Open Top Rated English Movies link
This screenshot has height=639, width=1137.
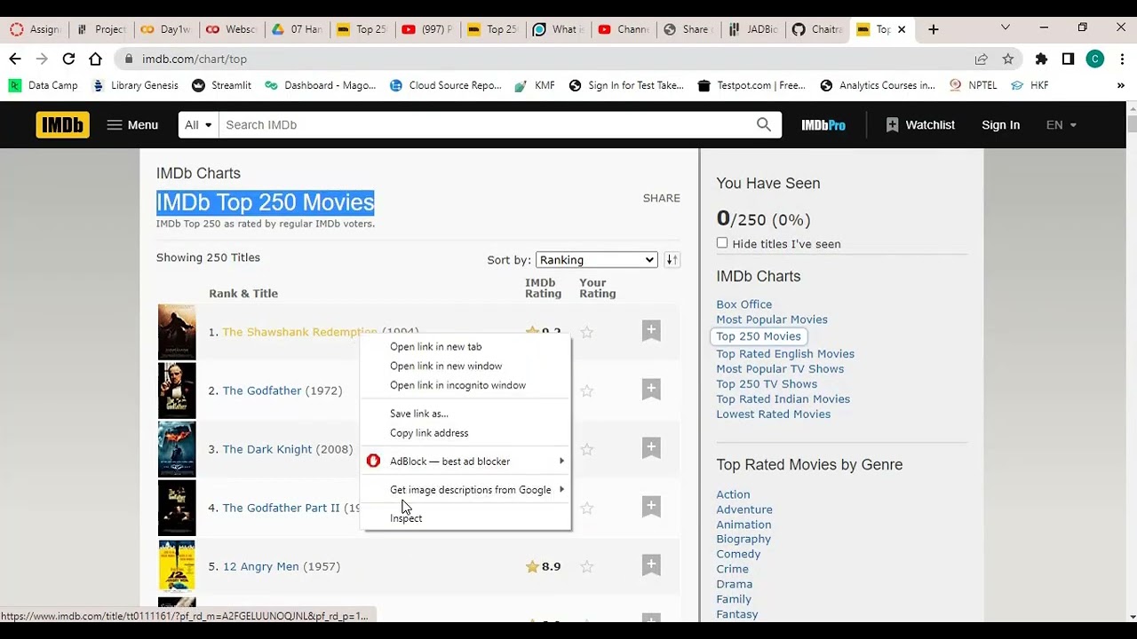785,354
